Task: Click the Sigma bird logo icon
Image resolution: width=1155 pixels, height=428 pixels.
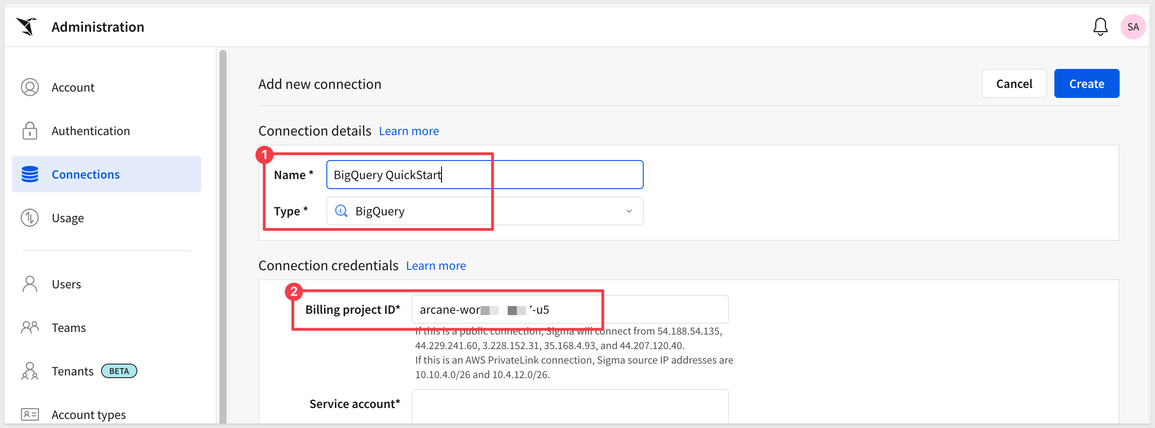Action: [x=26, y=26]
